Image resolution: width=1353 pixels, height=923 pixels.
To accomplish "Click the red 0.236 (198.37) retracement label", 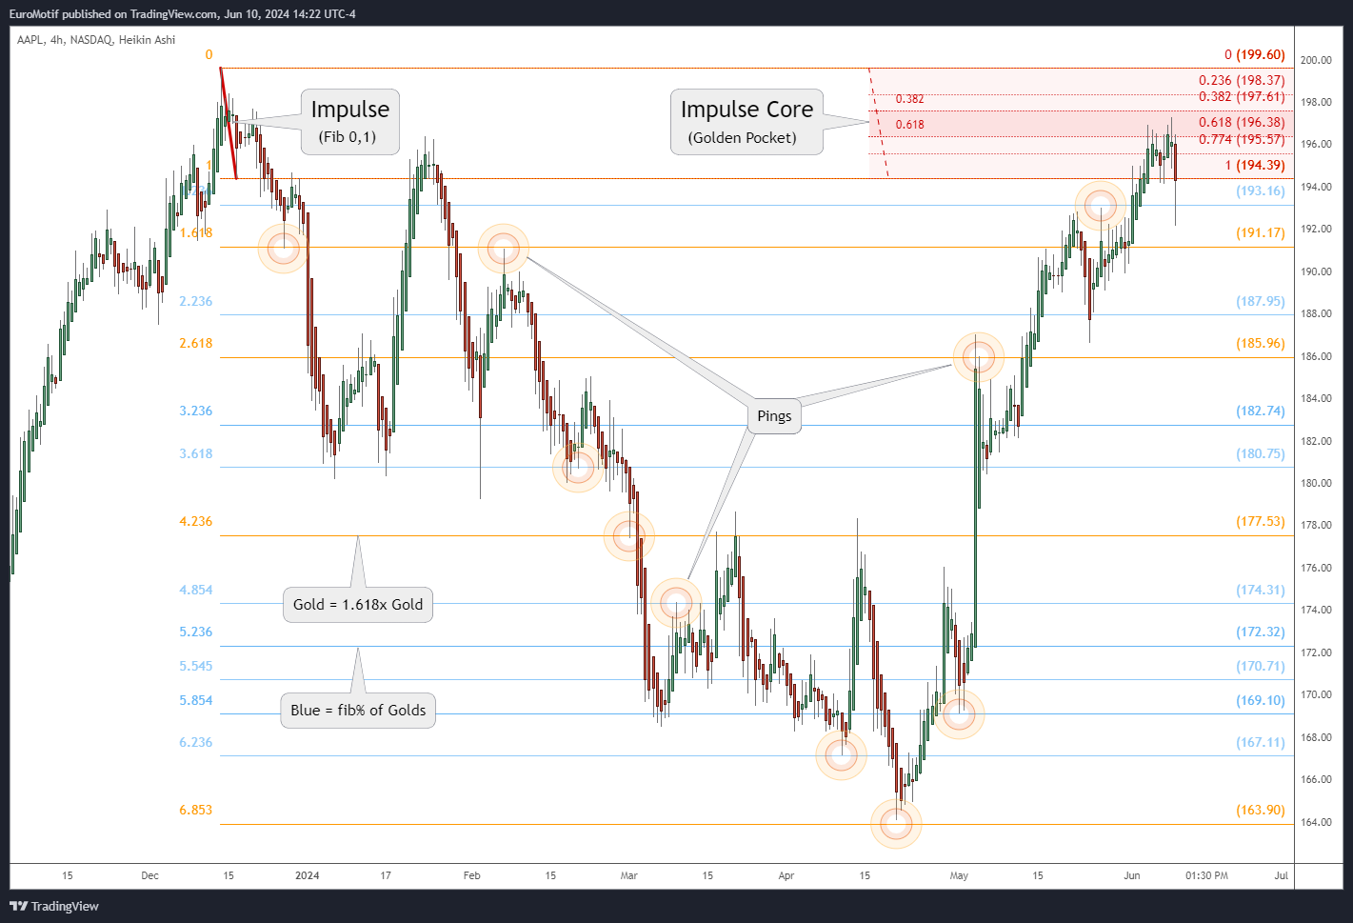I will 1242,81.
